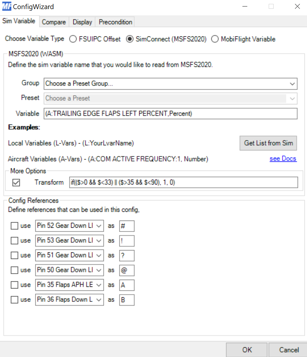Expand the Pin 50 Gear Down dropdown
Viewport: 307px width, 357px height.
coord(69,270)
